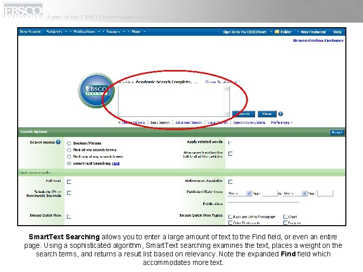The width and height of the screenshot is (363, 272).
Task: Check Black and White Photograph type
Action: tap(230, 217)
